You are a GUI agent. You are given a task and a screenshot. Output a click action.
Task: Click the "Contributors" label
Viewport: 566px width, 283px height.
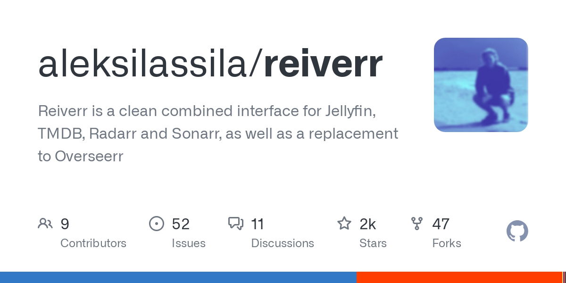pyautogui.click(x=93, y=243)
